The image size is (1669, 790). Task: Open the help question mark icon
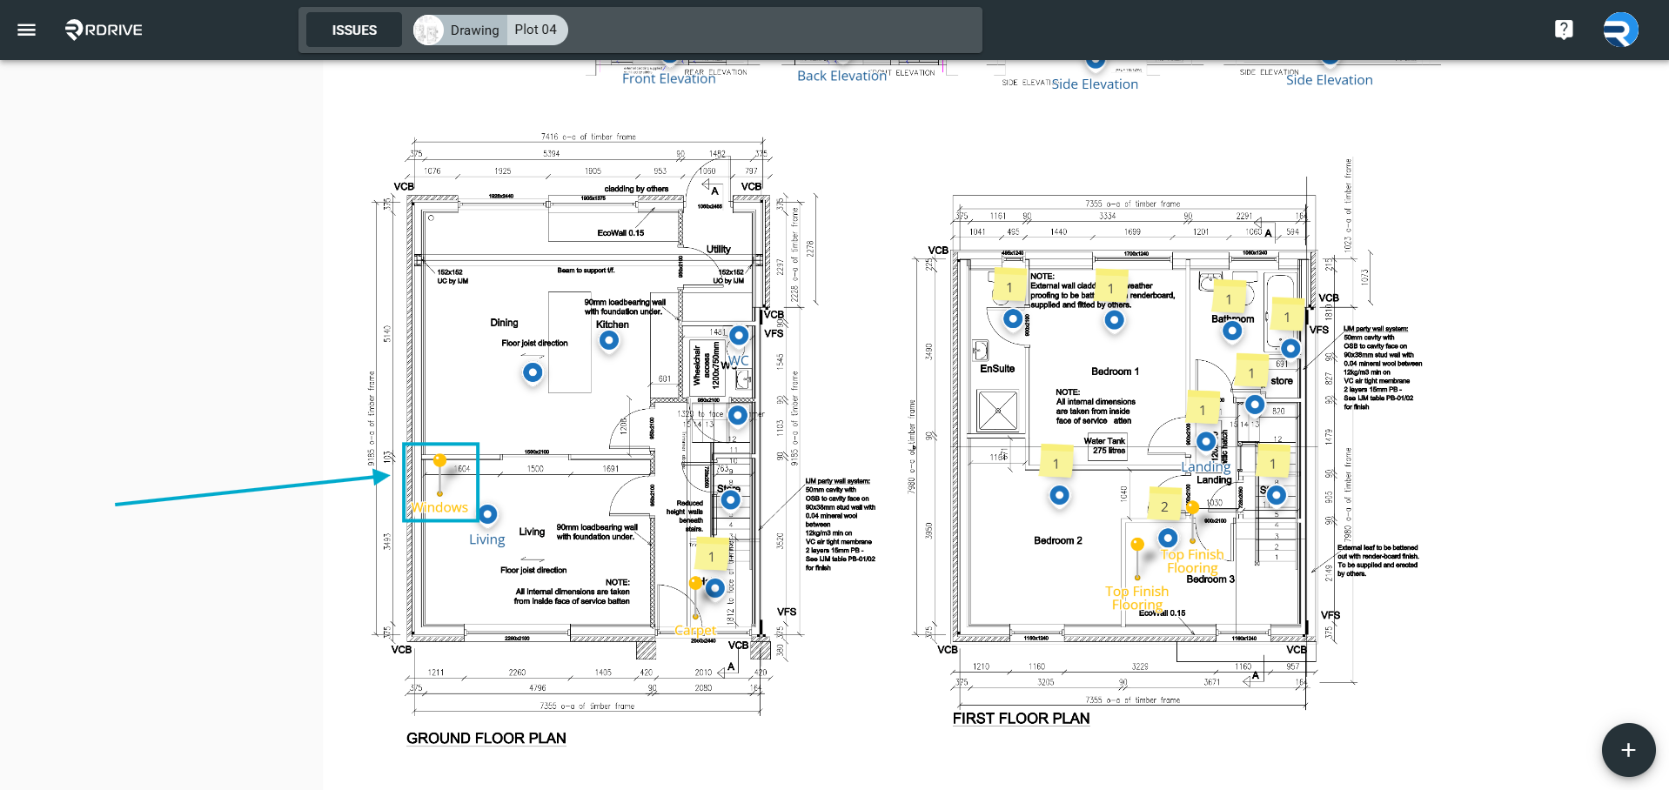pyautogui.click(x=1564, y=30)
